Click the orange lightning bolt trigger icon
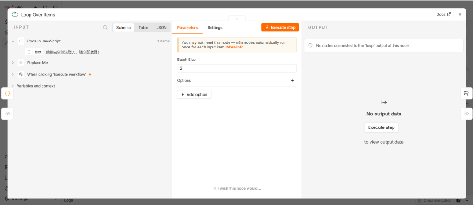This screenshot has width=473, height=205. (x=90, y=74)
